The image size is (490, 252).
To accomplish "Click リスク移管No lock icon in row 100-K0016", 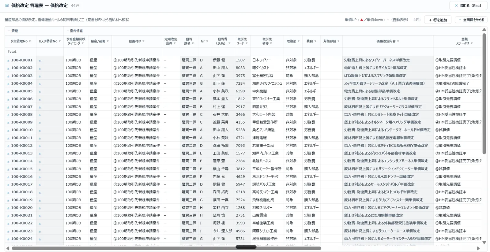I will coord(40,177).
